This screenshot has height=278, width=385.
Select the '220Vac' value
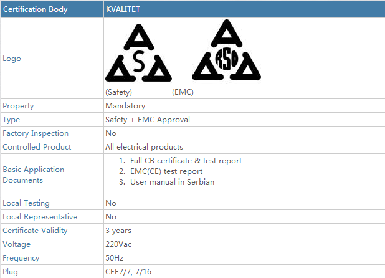[x=118, y=244]
